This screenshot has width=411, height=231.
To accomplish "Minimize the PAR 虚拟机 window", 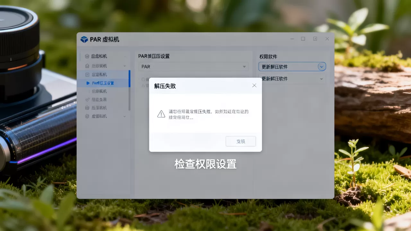I will coord(292,39).
